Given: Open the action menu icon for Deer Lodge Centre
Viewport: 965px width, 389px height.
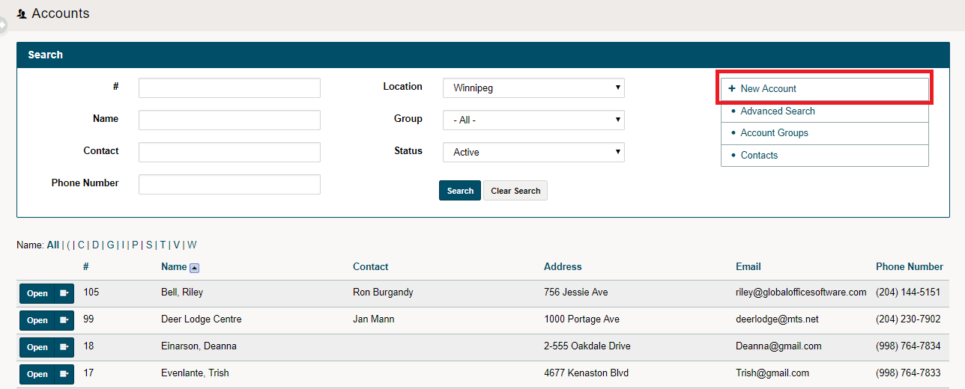Looking at the screenshot, I should coord(64,320).
